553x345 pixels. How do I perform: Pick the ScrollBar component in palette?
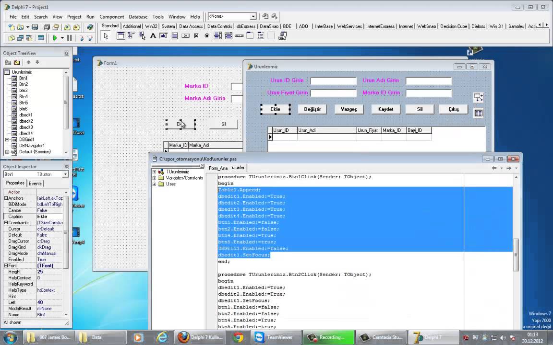[x=239, y=35]
